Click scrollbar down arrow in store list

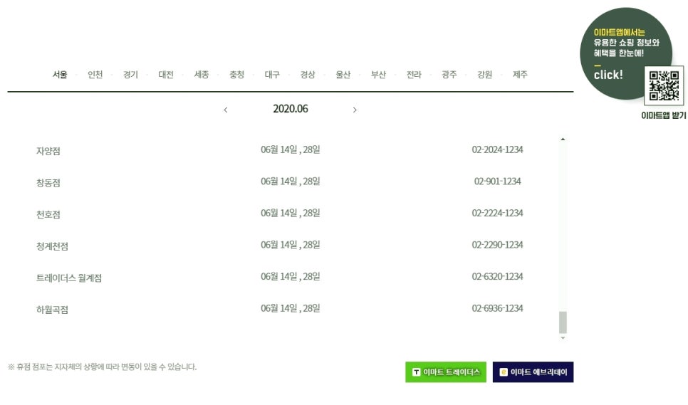click(x=563, y=338)
